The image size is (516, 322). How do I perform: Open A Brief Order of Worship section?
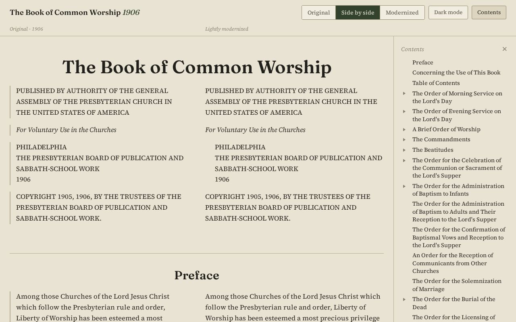[x=446, y=129]
